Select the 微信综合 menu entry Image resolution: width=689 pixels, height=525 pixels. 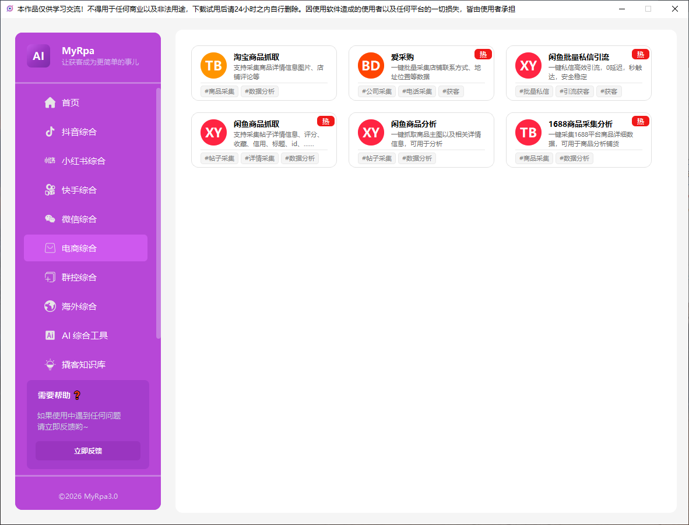point(86,219)
